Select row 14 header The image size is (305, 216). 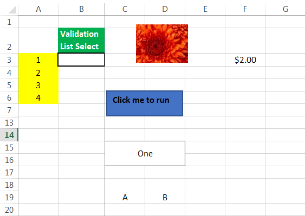pyautogui.click(x=9, y=135)
